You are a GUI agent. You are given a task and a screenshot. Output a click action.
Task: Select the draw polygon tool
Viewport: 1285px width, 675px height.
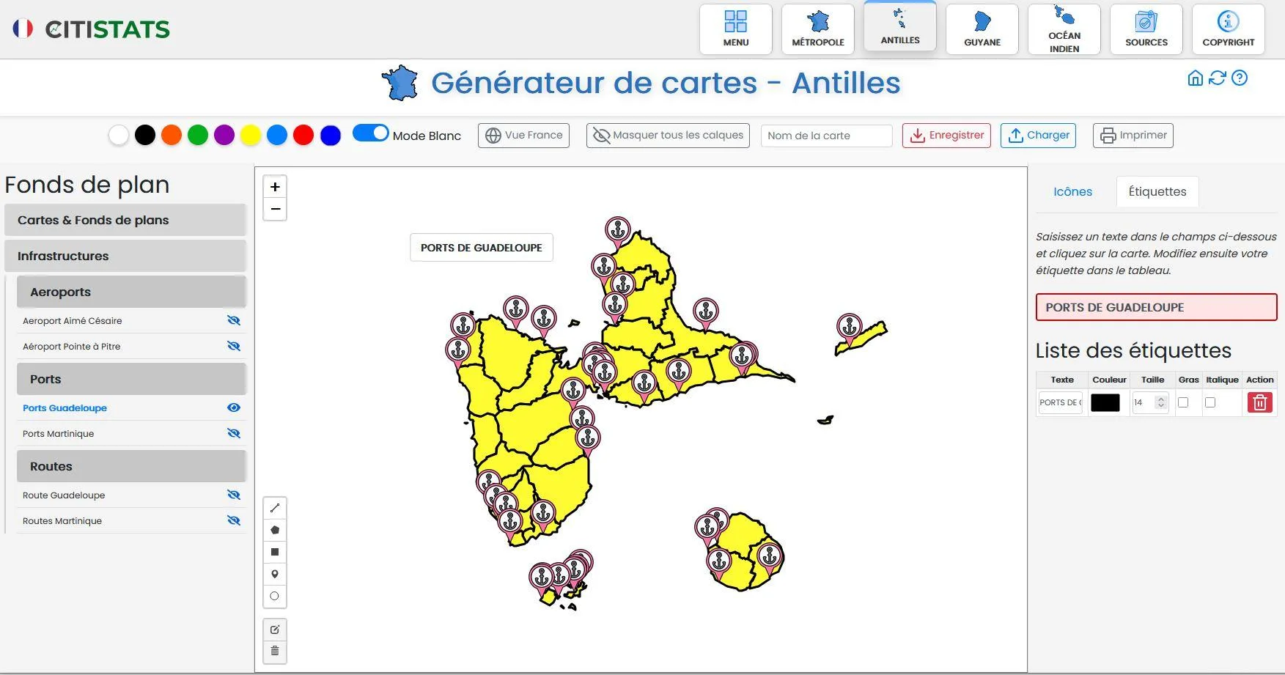275,530
